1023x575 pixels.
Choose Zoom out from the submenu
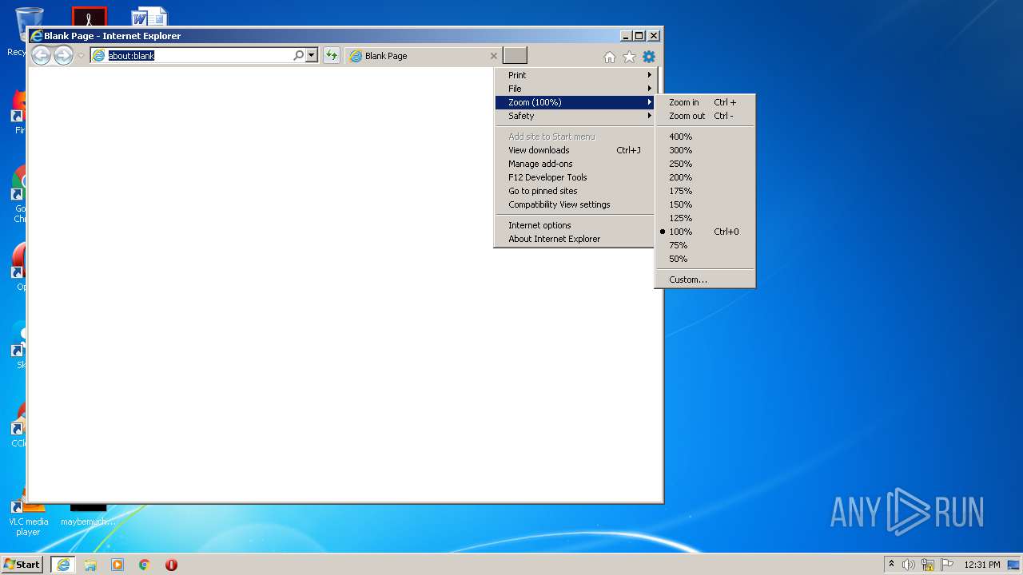(705, 116)
